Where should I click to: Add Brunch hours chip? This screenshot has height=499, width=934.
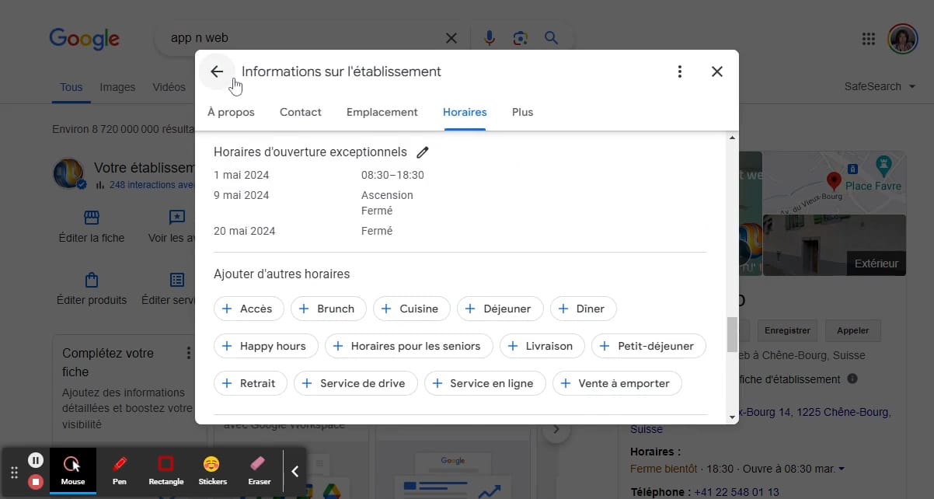(x=329, y=309)
